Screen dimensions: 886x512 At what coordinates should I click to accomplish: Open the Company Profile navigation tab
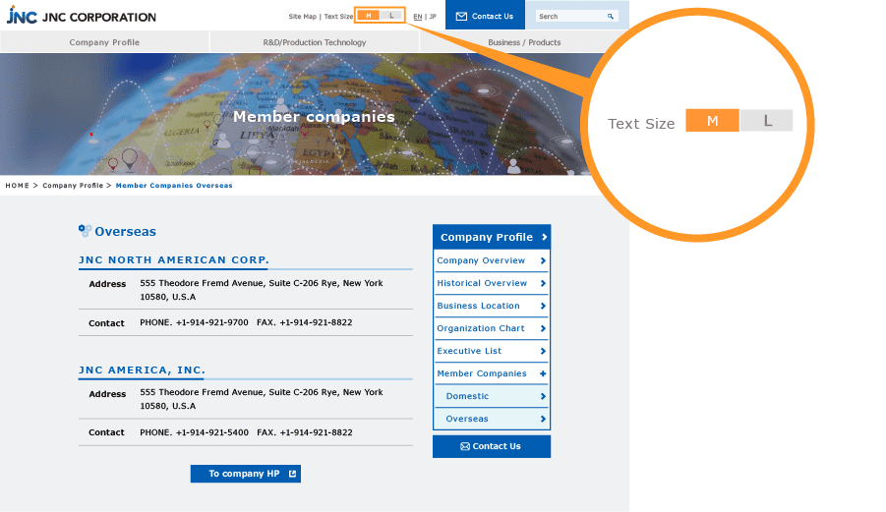tap(104, 42)
